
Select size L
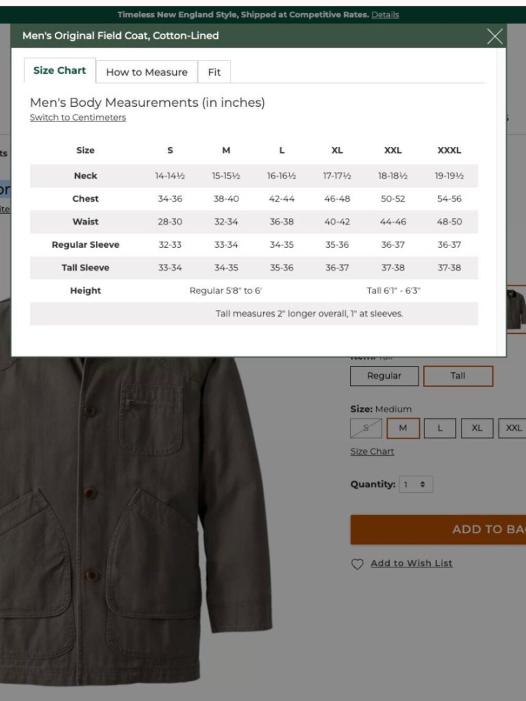point(440,428)
